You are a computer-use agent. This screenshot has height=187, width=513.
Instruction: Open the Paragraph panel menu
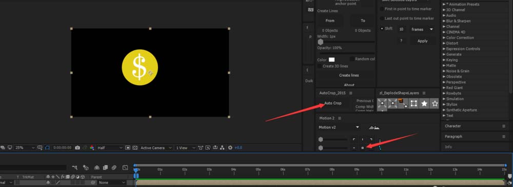pos(504,136)
